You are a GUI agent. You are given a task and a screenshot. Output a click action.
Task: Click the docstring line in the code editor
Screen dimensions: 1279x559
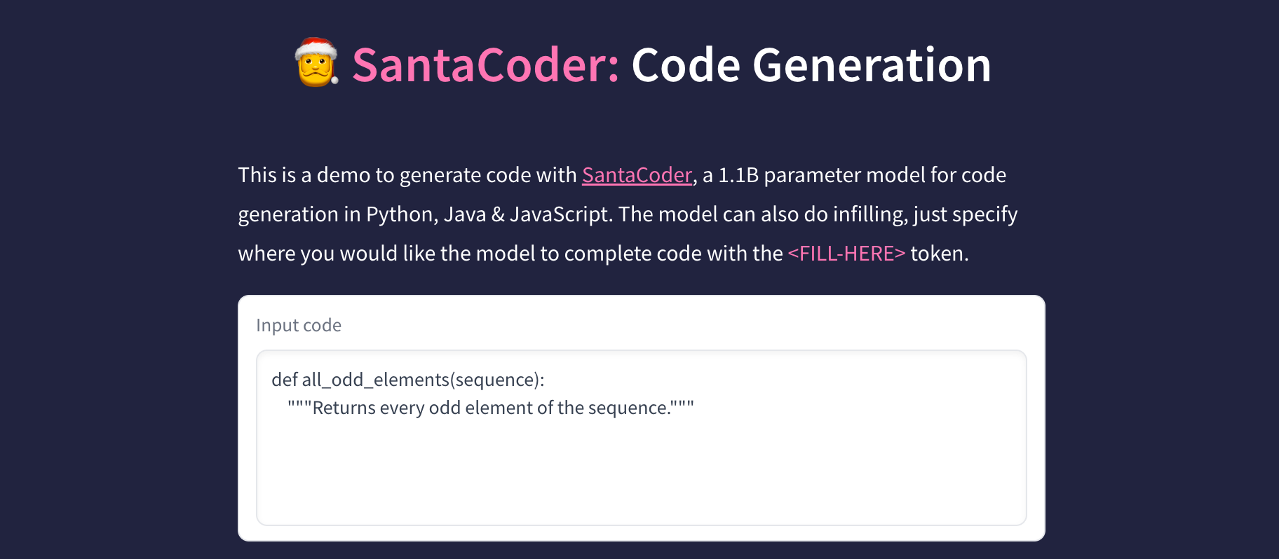point(491,407)
